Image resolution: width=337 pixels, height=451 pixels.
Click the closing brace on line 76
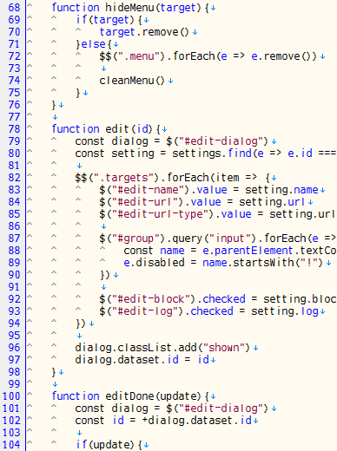coord(54,105)
